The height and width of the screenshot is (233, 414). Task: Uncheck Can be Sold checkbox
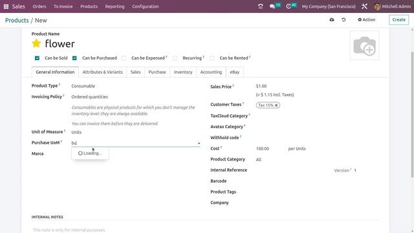click(x=37, y=58)
